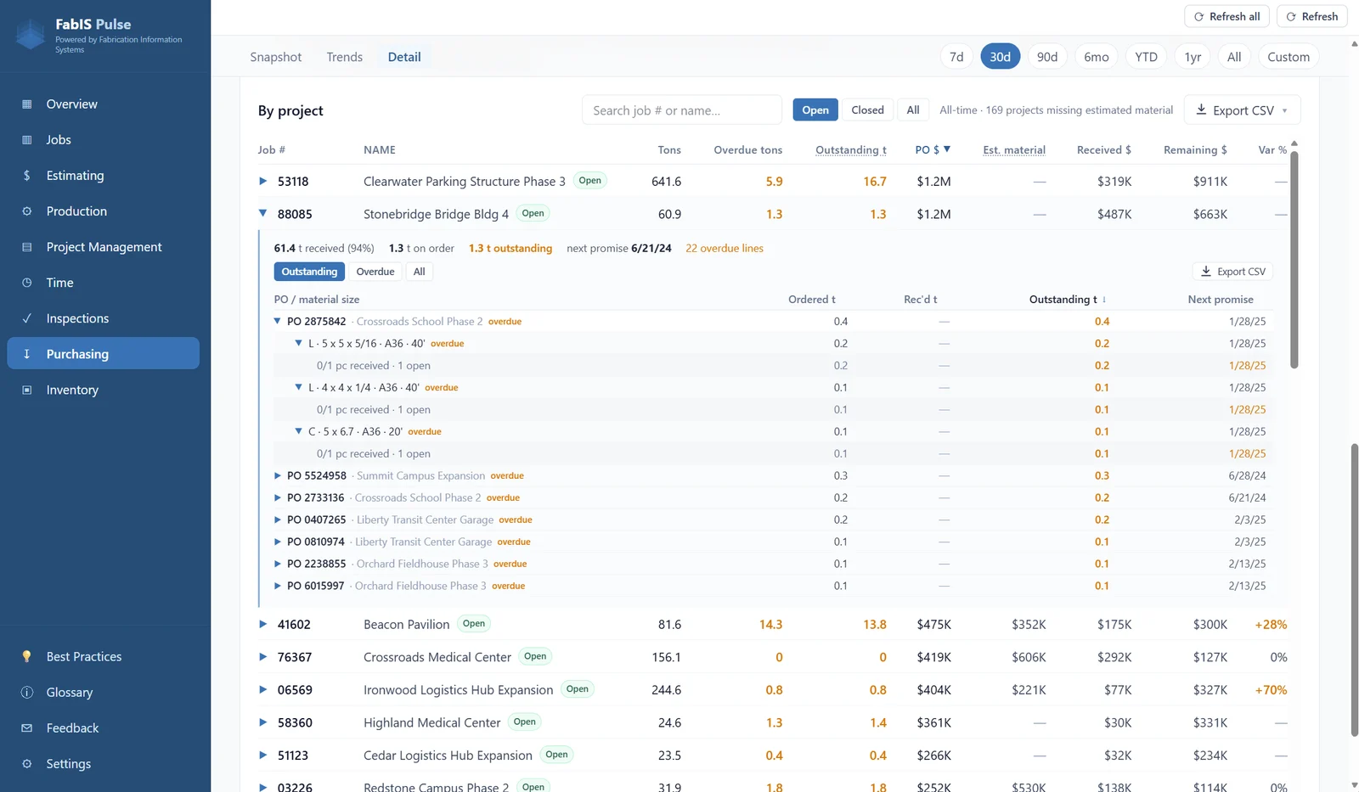
Task: Show only Closed projects
Action: pos(867,110)
